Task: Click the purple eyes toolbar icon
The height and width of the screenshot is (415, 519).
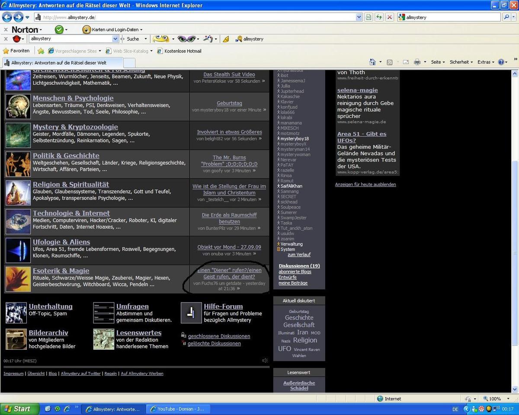Action: click(x=186, y=38)
